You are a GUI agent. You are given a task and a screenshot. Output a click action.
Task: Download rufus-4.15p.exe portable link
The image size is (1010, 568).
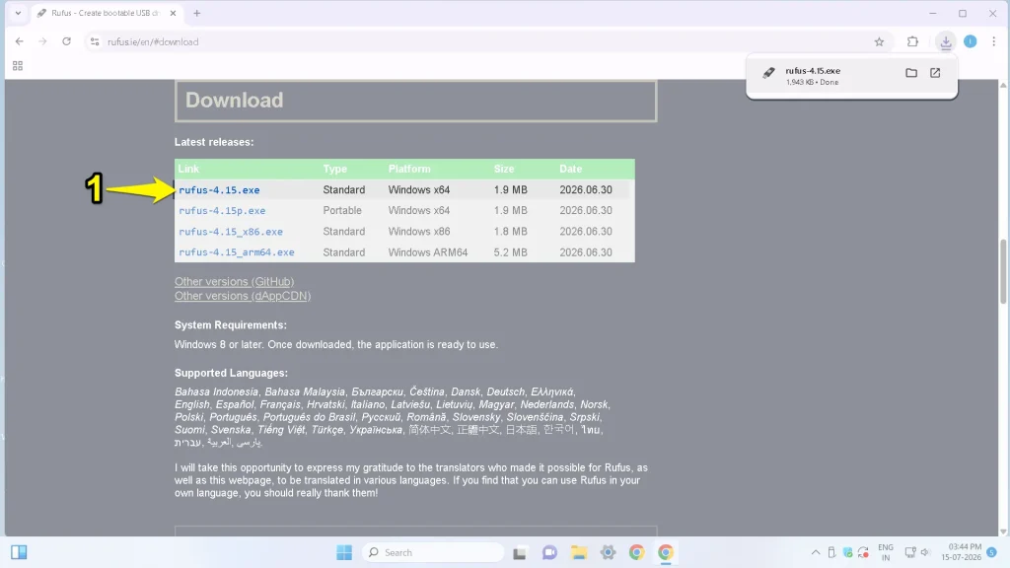point(222,211)
